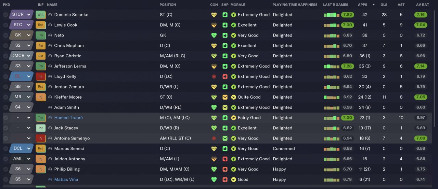Click Kieffer Moore's yellow morale arrow icon

(x=234, y=97)
